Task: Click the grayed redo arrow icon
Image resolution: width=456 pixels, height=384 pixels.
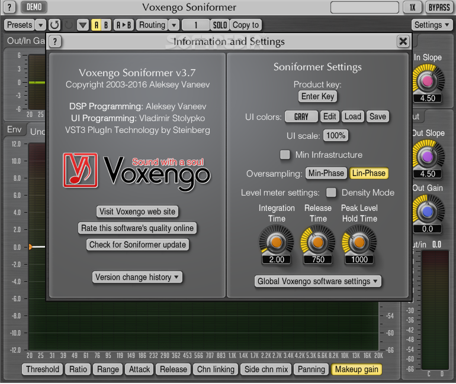Action: (69, 25)
